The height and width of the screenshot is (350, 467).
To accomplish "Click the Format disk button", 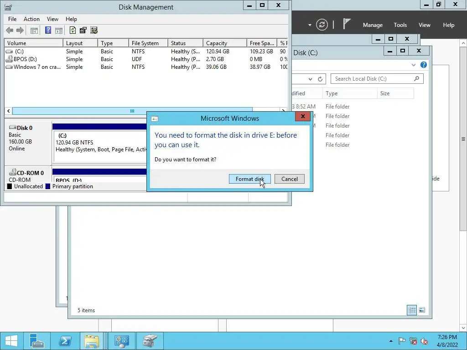I will point(249,179).
